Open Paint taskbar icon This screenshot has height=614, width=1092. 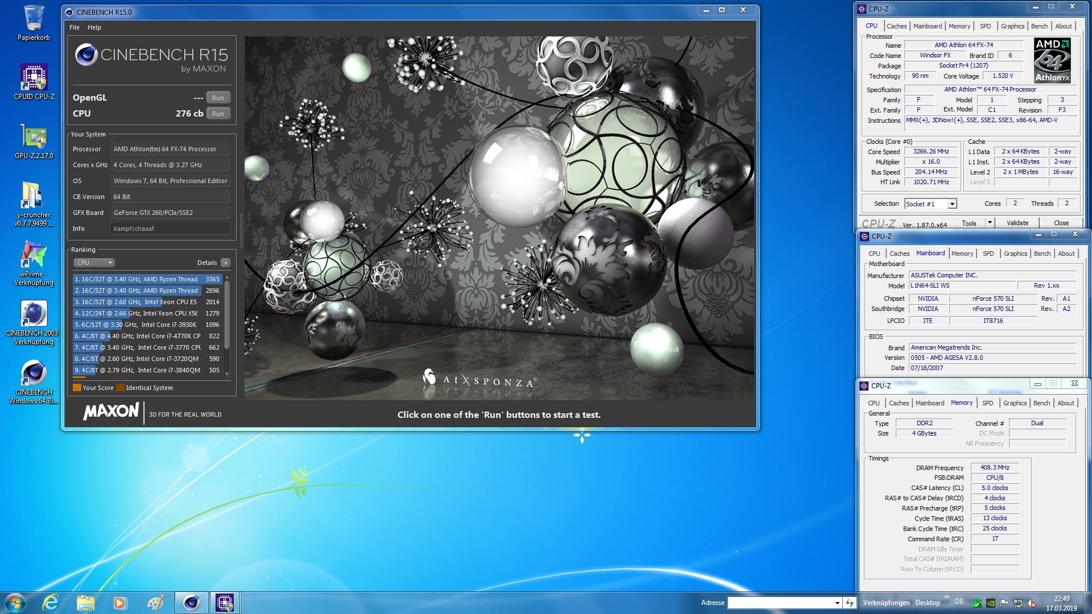[x=155, y=603]
